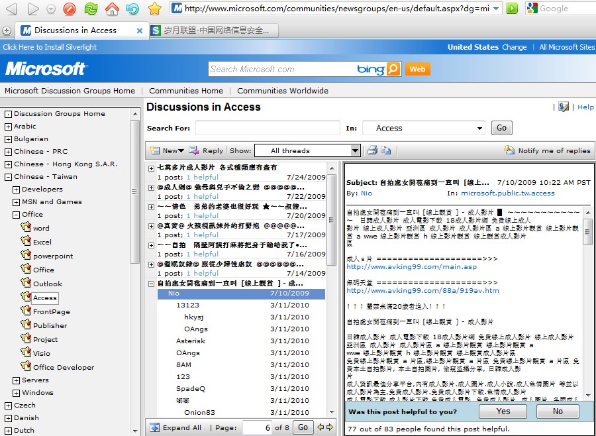The width and height of the screenshot is (596, 436).
Task: Click the orange Bing search magnifier
Action: tap(393, 69)
